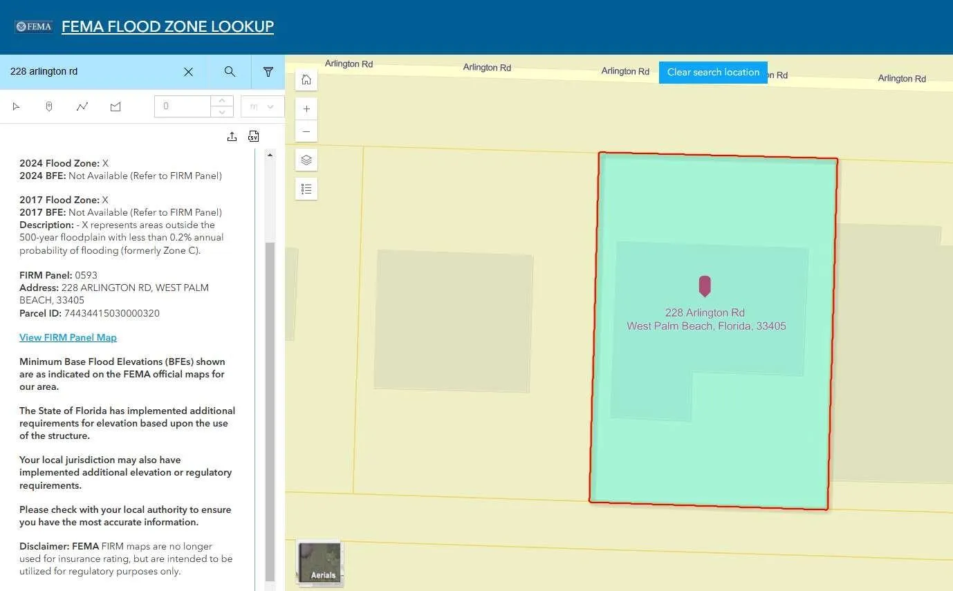Select the point pin drawing tool

(49, 106)
